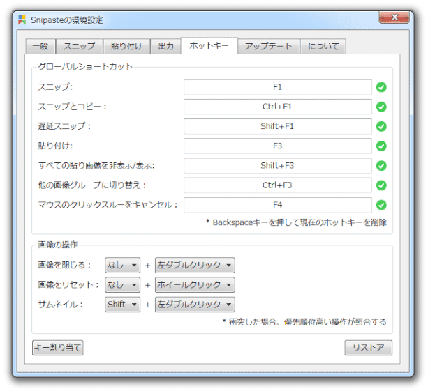Open the 貼り付け tab
The height and width of the screenshot is (391, 428).
(x=126, y=46)
